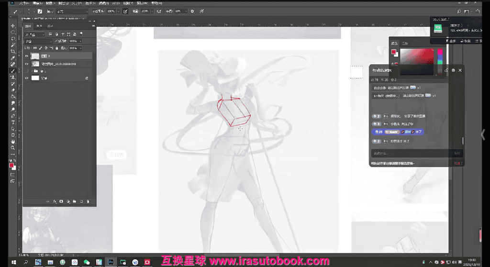This screenshot has height=267, width=490.
Task: Select the Crop tool
Action: click(x=13, y=52)
